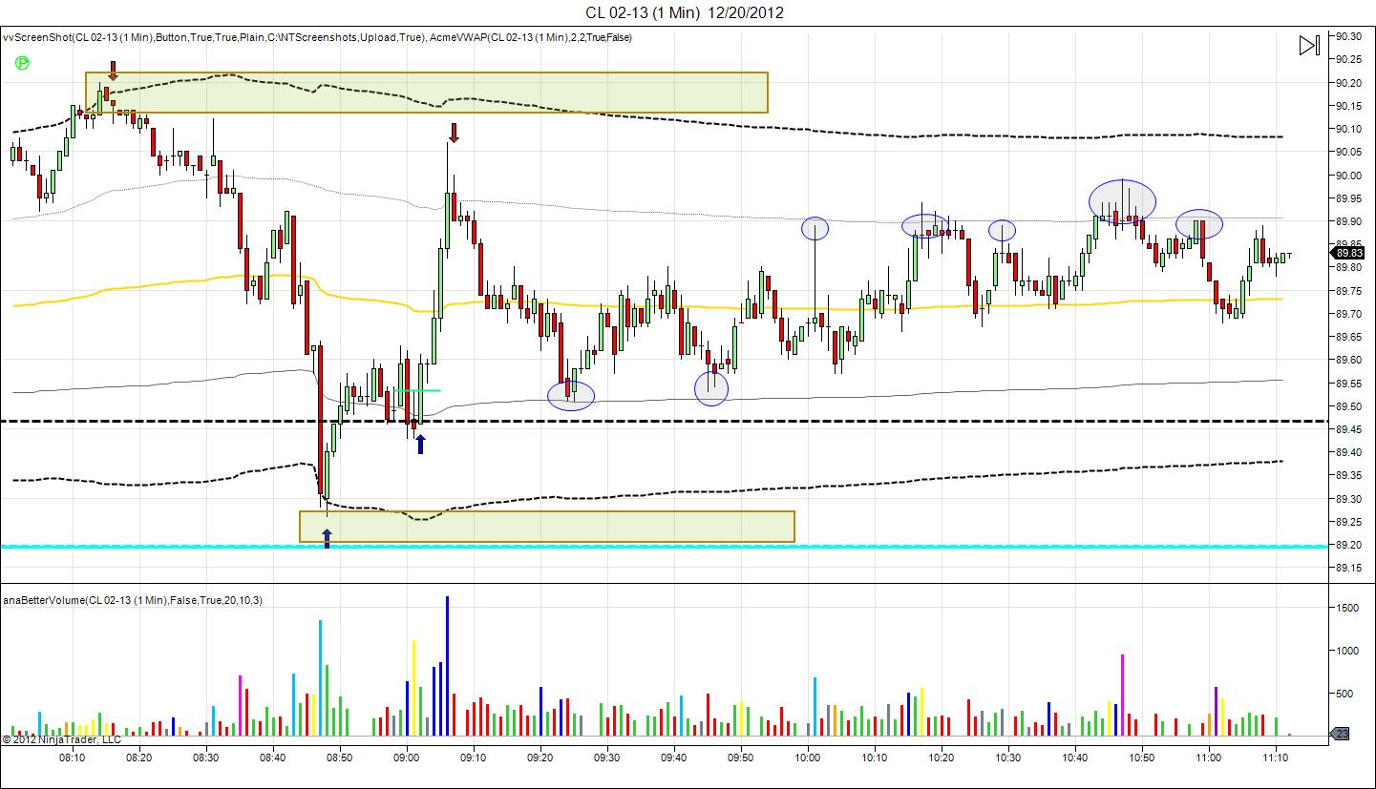Click the 08:30 time axis label

(205, 758)
